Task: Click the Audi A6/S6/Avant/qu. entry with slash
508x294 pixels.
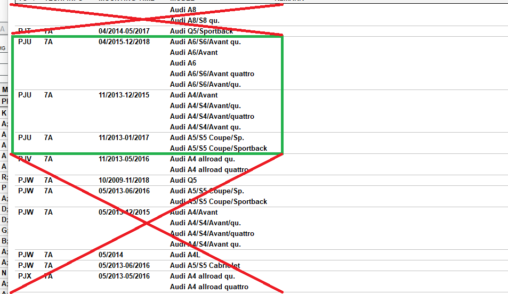Action: tap(205, 84)
